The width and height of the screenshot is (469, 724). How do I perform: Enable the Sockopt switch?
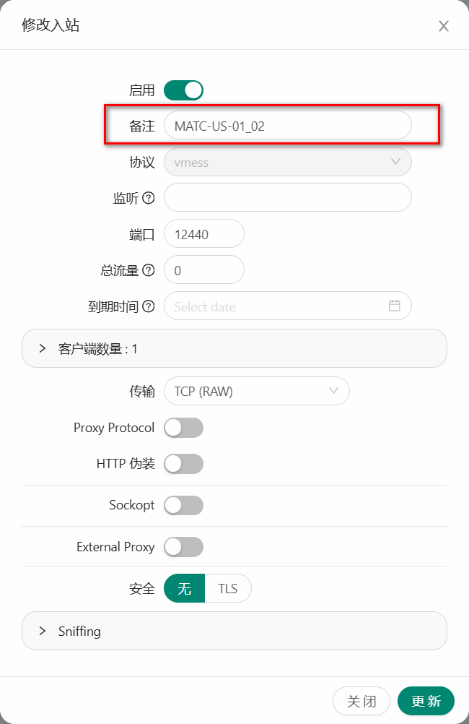[183, 505]
